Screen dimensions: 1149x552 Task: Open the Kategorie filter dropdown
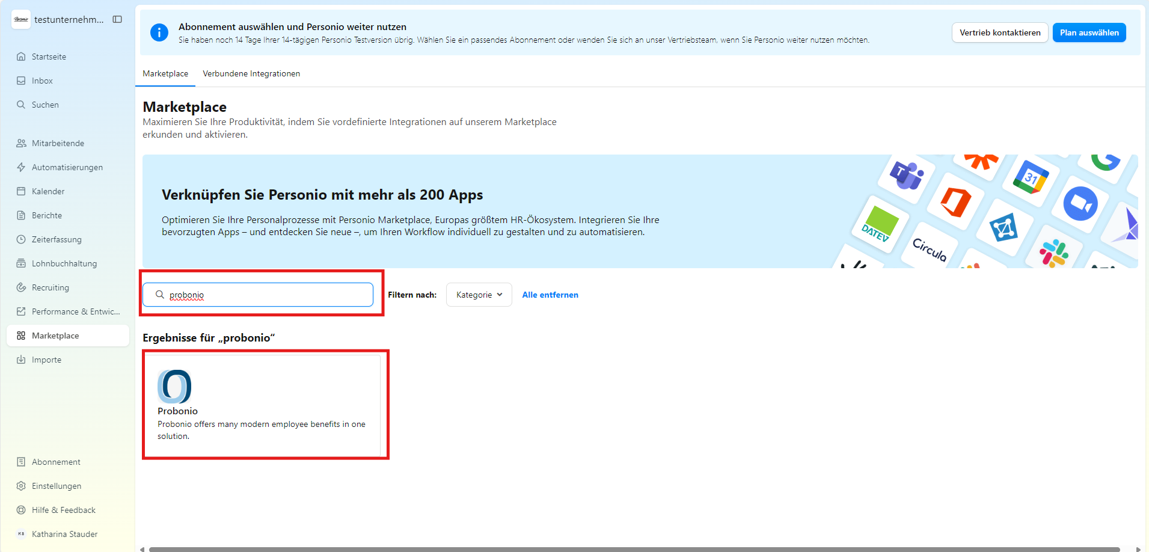pyautogui.click(x=479, y=295)
